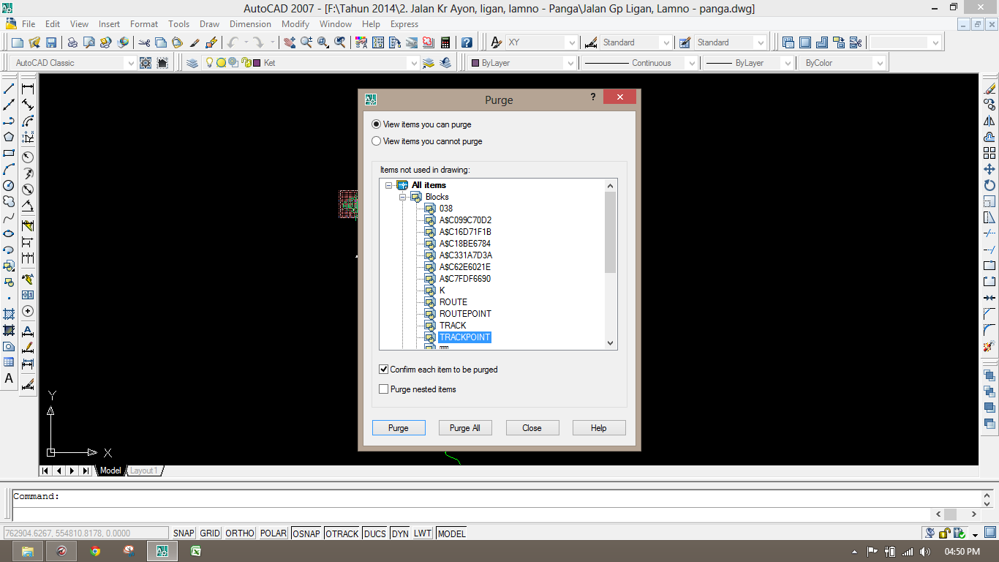
Task: Select the Mirror modify tool
Action: 989,121
